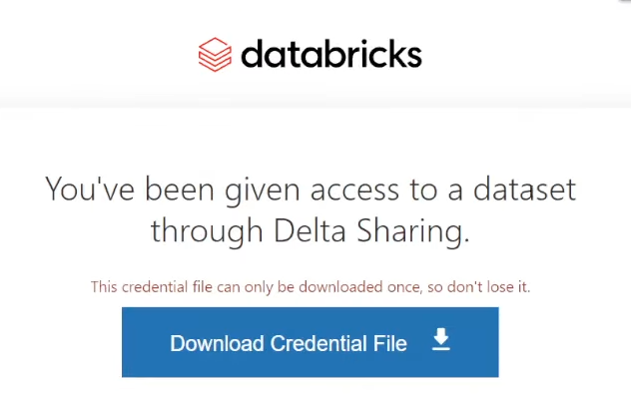Click the gray divider below the header
This screenshot has width=631, height=394.
315,101
